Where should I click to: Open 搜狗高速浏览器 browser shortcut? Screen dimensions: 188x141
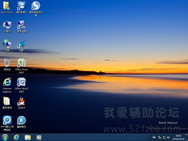[36, 6]
